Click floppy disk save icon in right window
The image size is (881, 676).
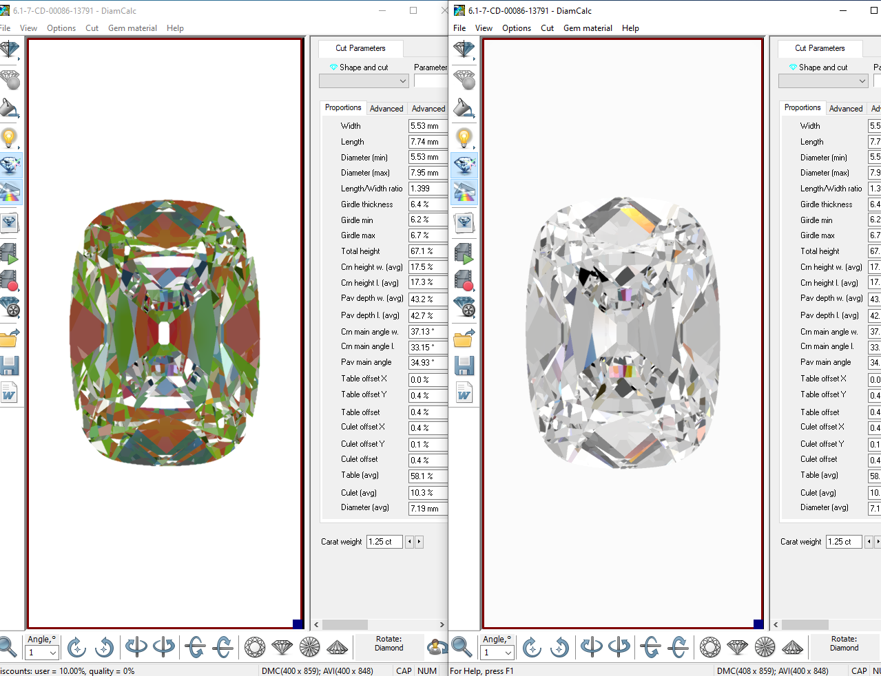[x=464, y=365]
